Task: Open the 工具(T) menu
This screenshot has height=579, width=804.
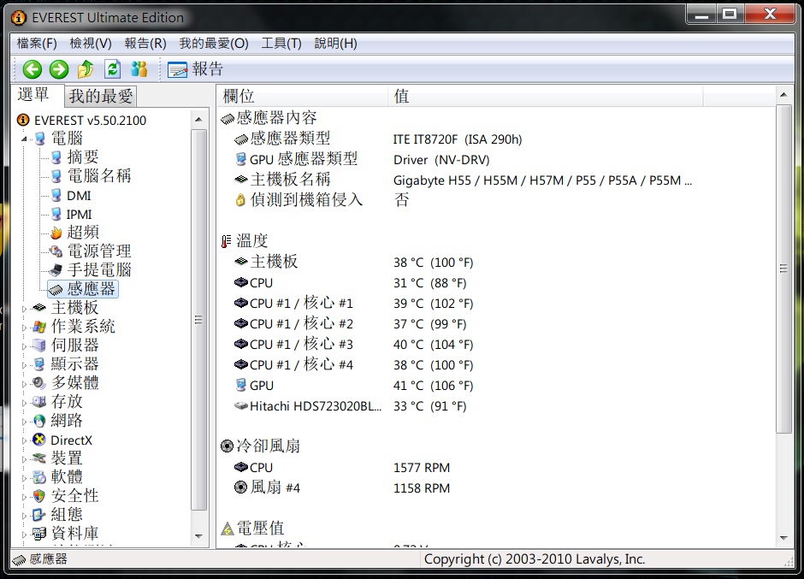Action: click(x=281, y=44)
